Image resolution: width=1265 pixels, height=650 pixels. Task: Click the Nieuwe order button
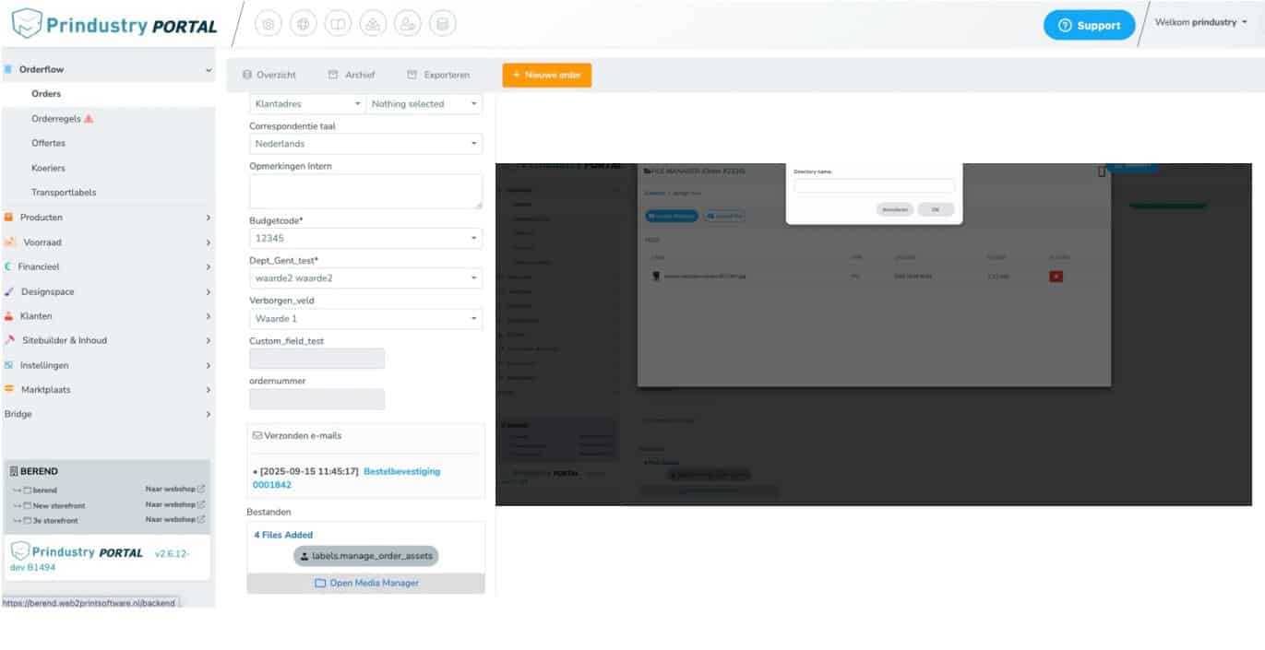(x=546, y=75)
